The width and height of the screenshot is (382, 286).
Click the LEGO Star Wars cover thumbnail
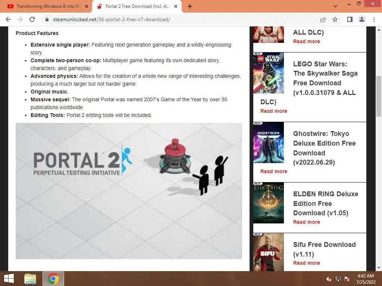(x=269, y=73)
